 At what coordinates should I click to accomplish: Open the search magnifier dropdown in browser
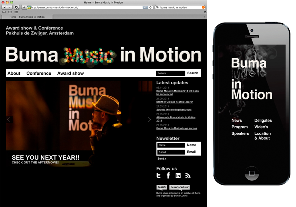(157, 7)
